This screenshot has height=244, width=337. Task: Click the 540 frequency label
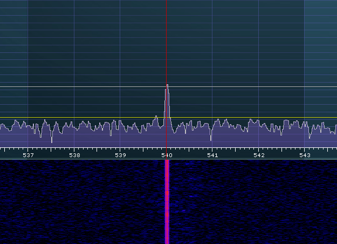click(167, 155)
